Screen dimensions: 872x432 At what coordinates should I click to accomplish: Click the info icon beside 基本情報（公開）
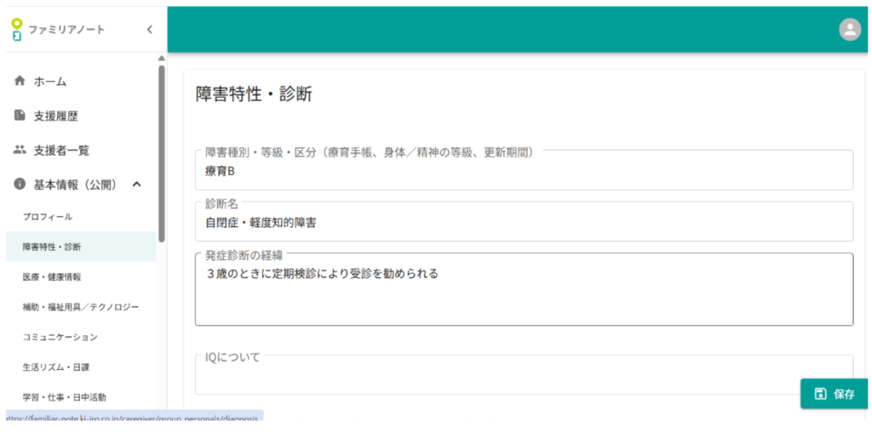click(x=20, y=184)
